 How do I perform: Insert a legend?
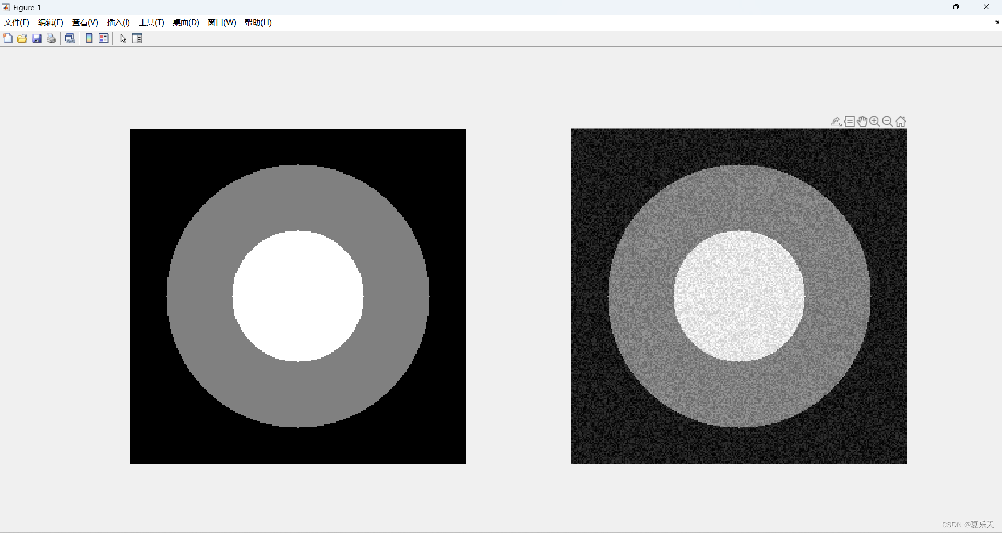coord(103,38)
